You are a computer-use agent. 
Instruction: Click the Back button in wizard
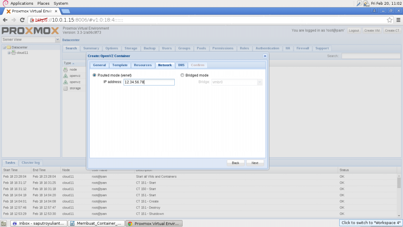(235, 163)
